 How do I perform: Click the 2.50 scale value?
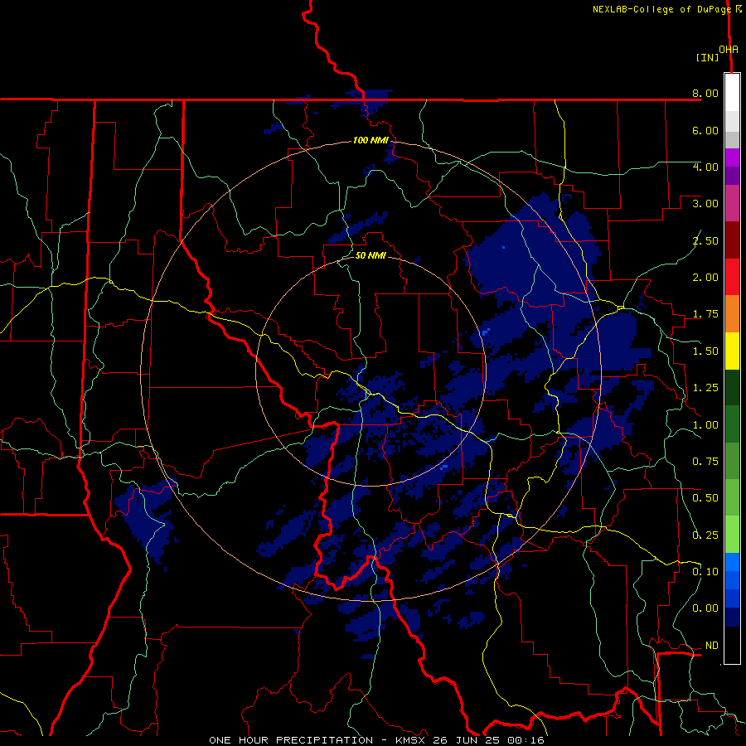pos(705,240)
